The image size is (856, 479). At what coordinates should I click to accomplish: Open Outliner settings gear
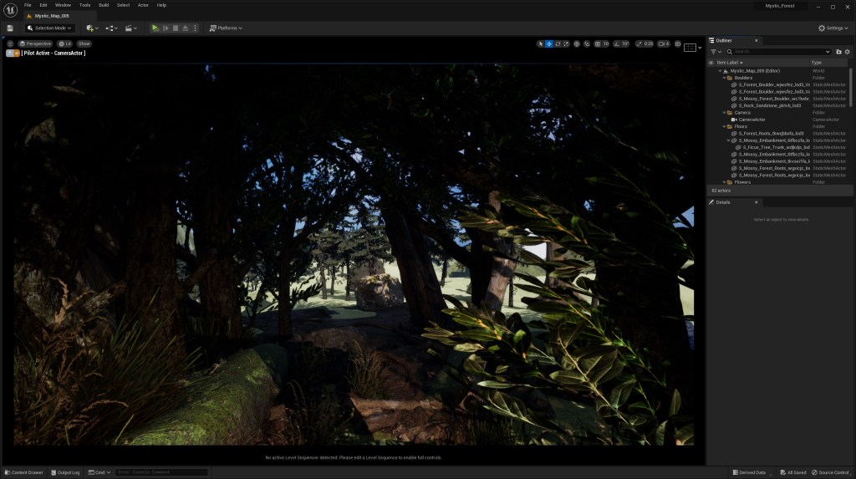tap(848, 52)
